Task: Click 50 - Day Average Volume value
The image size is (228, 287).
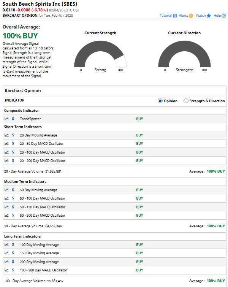Action: click(x=54, y=226)
